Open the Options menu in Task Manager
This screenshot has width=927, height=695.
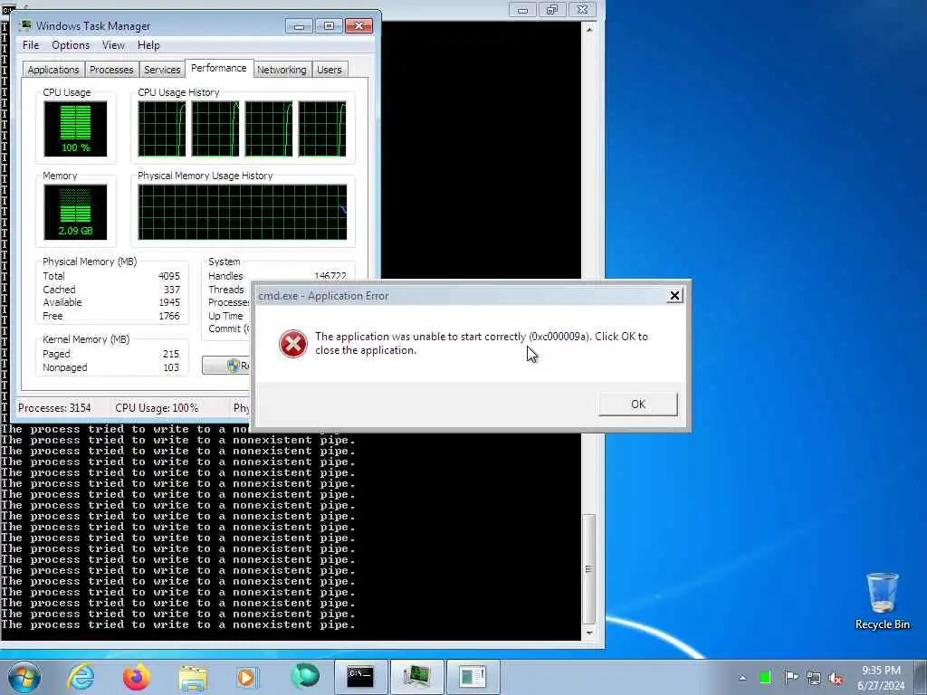point(71,45)
